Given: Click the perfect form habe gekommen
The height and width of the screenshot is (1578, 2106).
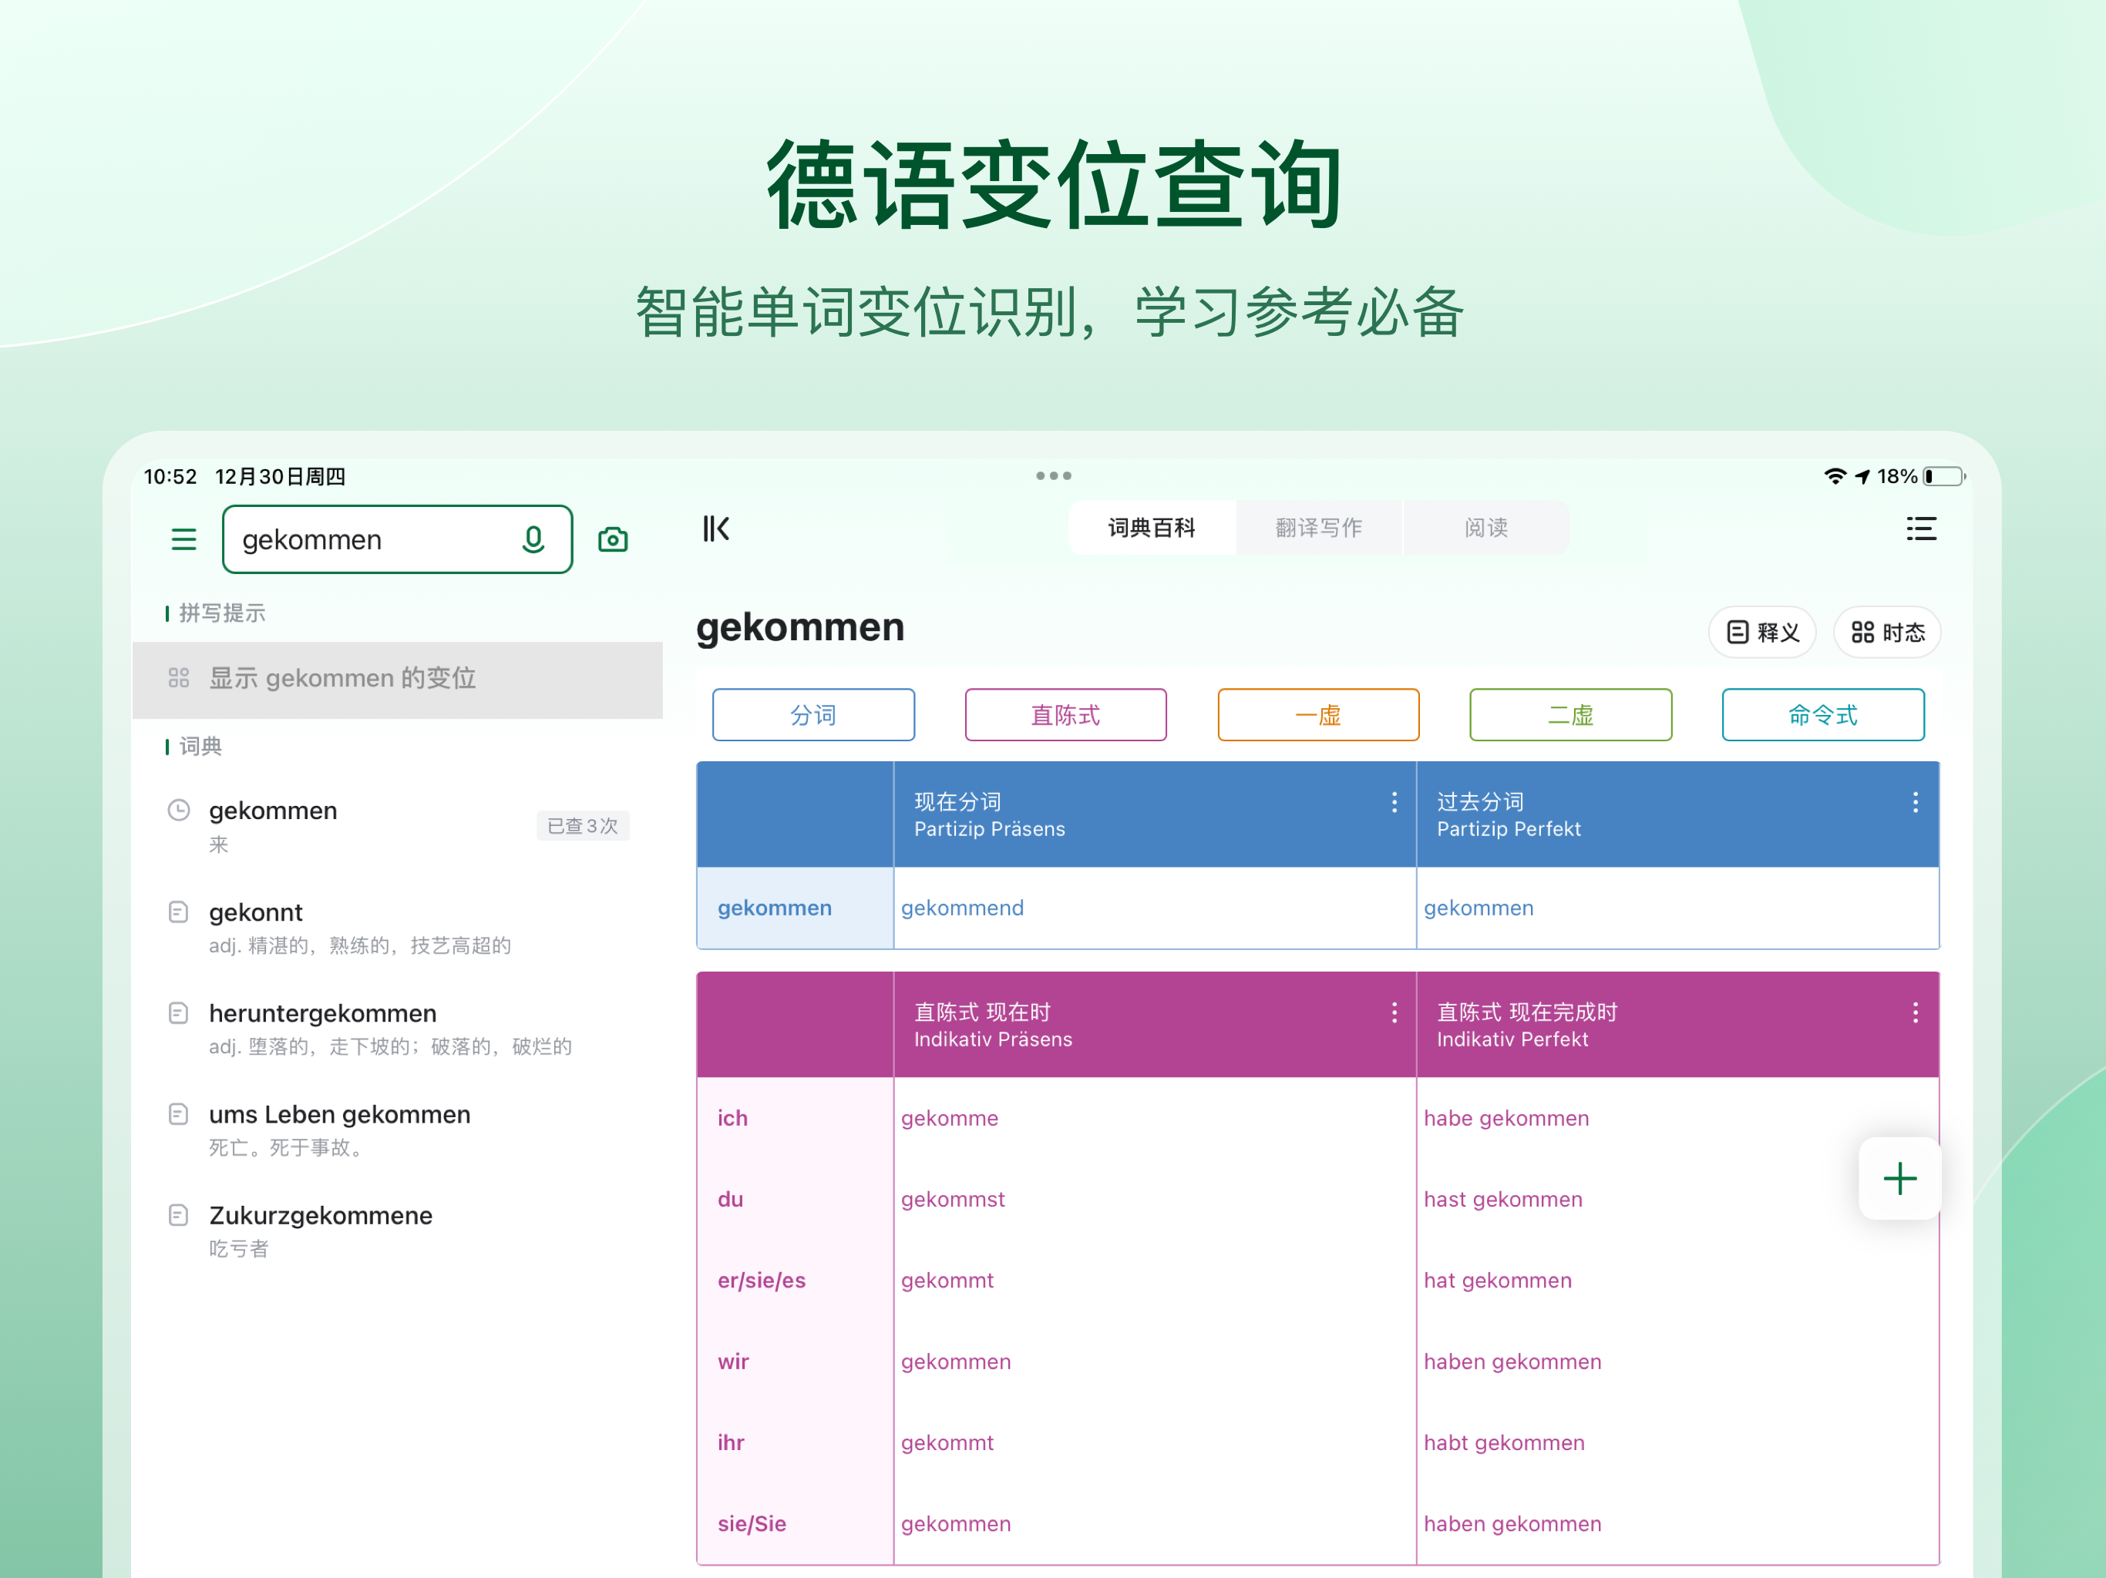Looking at the screenshot, I should 1506,1118.
